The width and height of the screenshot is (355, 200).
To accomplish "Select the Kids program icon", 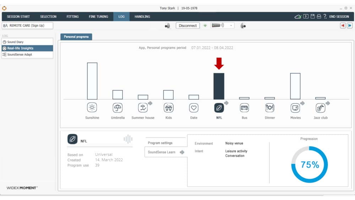I will (168, 107).
